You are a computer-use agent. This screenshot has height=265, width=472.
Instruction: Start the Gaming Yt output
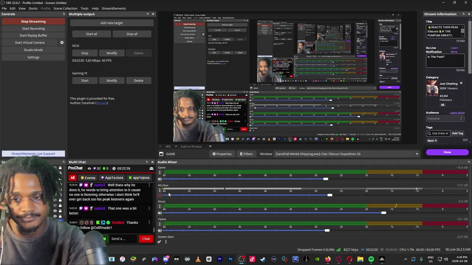pos(85,81)
